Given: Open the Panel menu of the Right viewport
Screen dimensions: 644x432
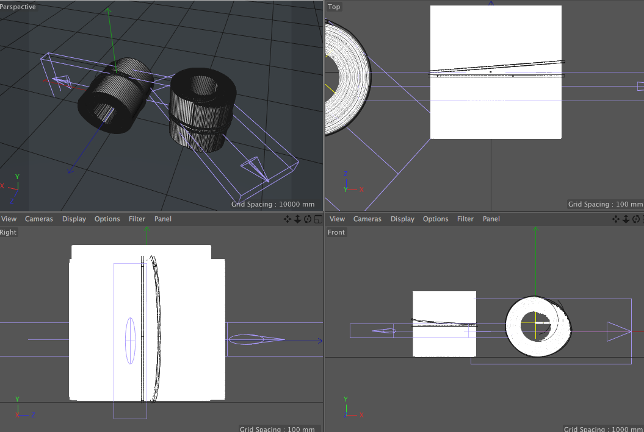Looking at the screenshot, I should click(162, 219).
